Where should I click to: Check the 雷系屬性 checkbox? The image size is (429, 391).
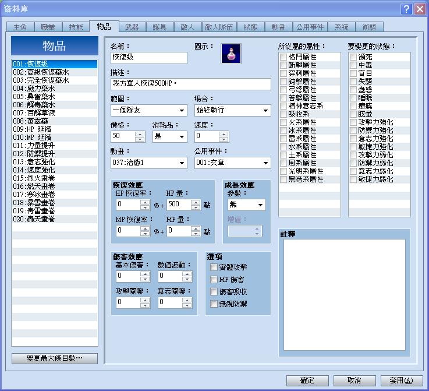(x=283, y=139)
